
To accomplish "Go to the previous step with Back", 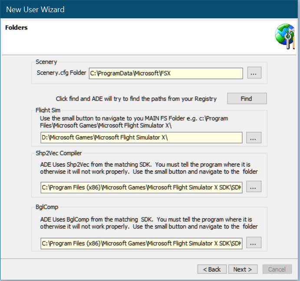I will pyautogui.click(x=212, y=269).
